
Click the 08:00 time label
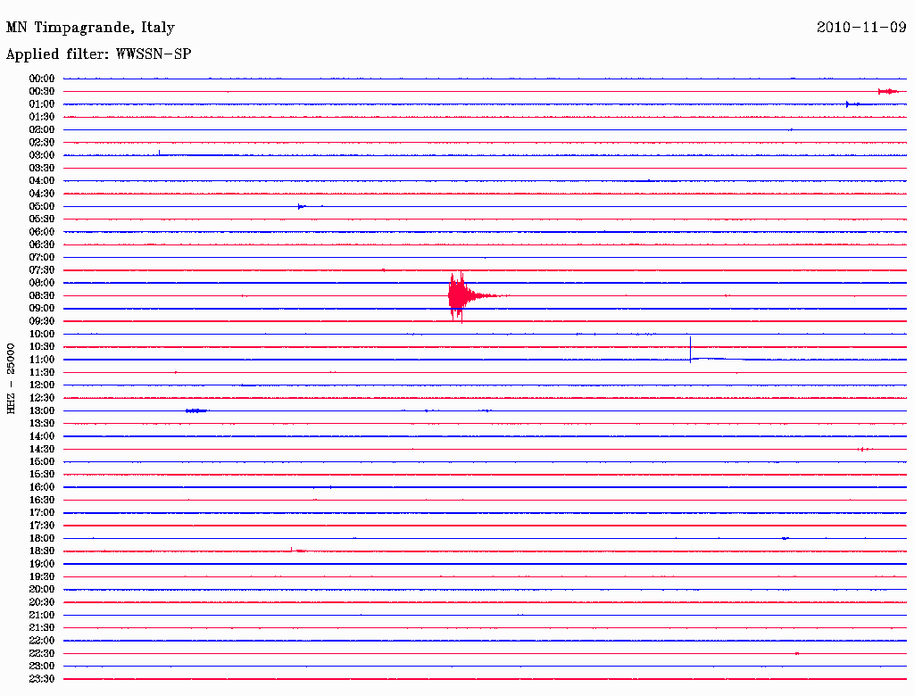(42, 283)
